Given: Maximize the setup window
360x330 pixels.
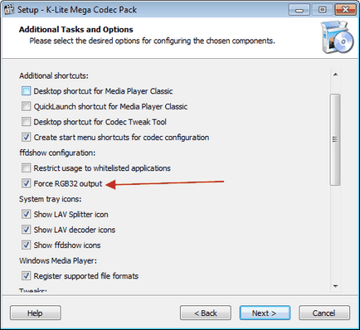Looking at the screenshot, I should [x=322, y=10].
